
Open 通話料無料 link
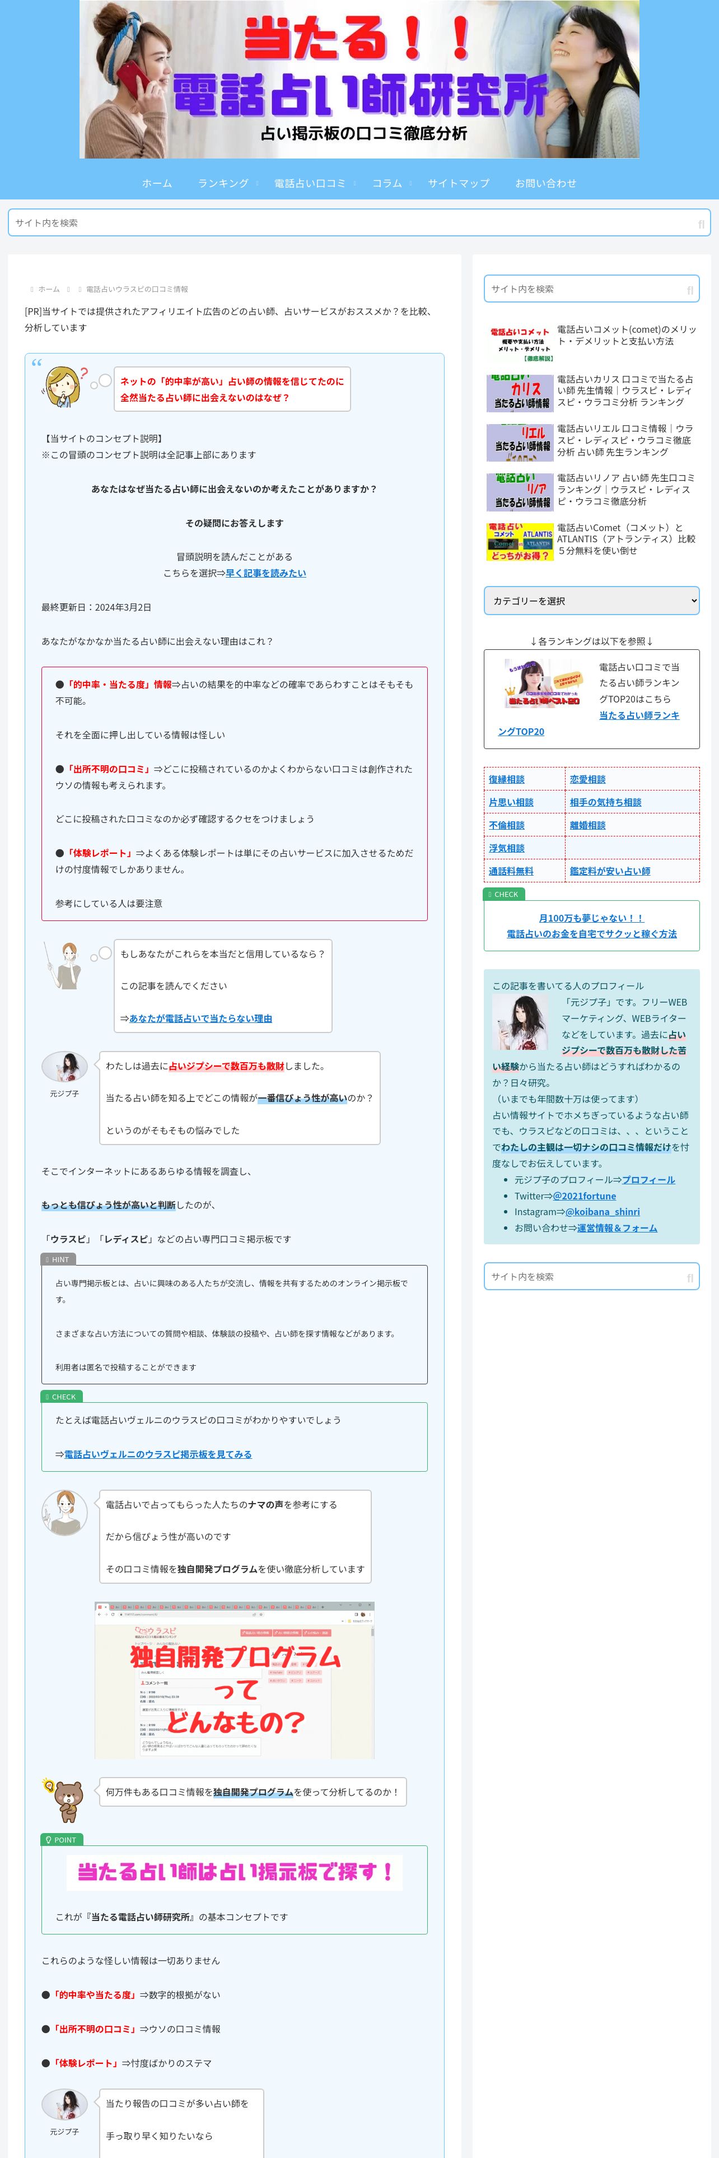click(511, 871)
